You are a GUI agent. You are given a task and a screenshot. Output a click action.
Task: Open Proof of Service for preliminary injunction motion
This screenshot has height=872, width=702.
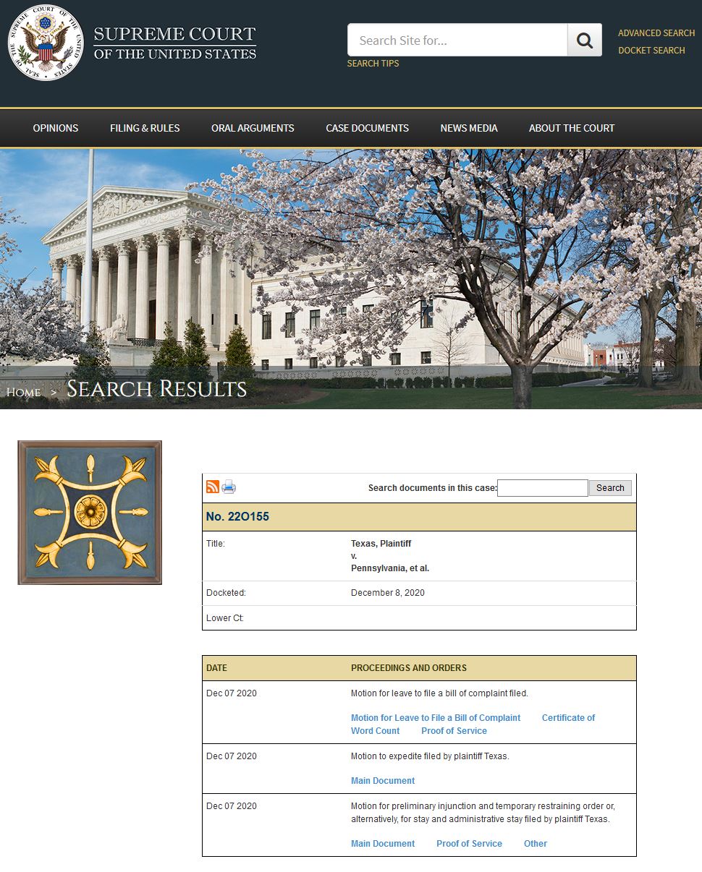pyautogui.click(x=469, y=844)
